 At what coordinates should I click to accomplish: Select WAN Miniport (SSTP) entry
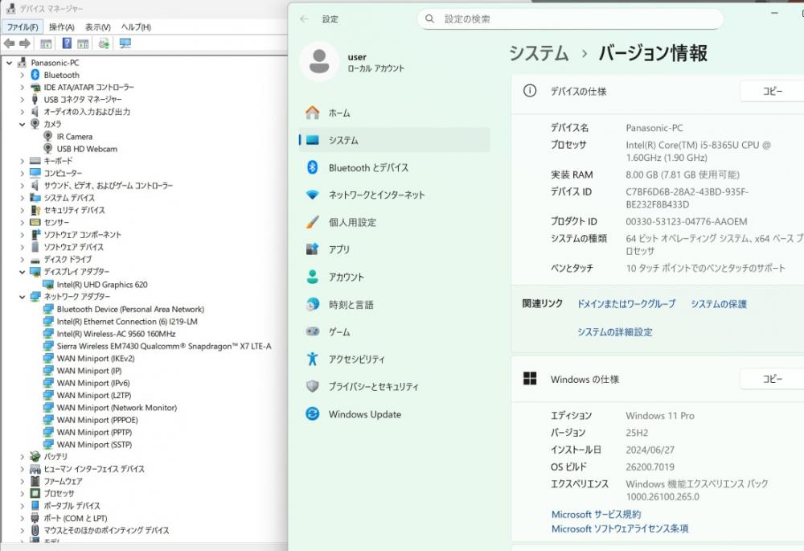(94, 445)
